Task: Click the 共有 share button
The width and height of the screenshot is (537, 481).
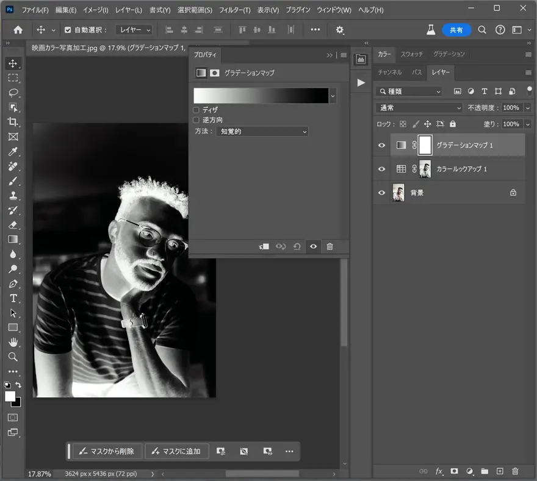Action: (x=456, y=30)
